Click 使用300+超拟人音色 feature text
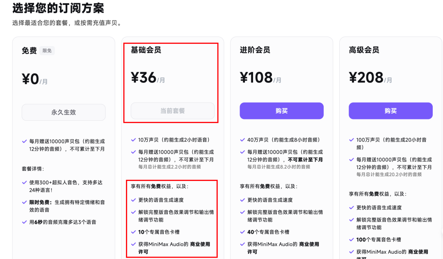 point(66,186)
